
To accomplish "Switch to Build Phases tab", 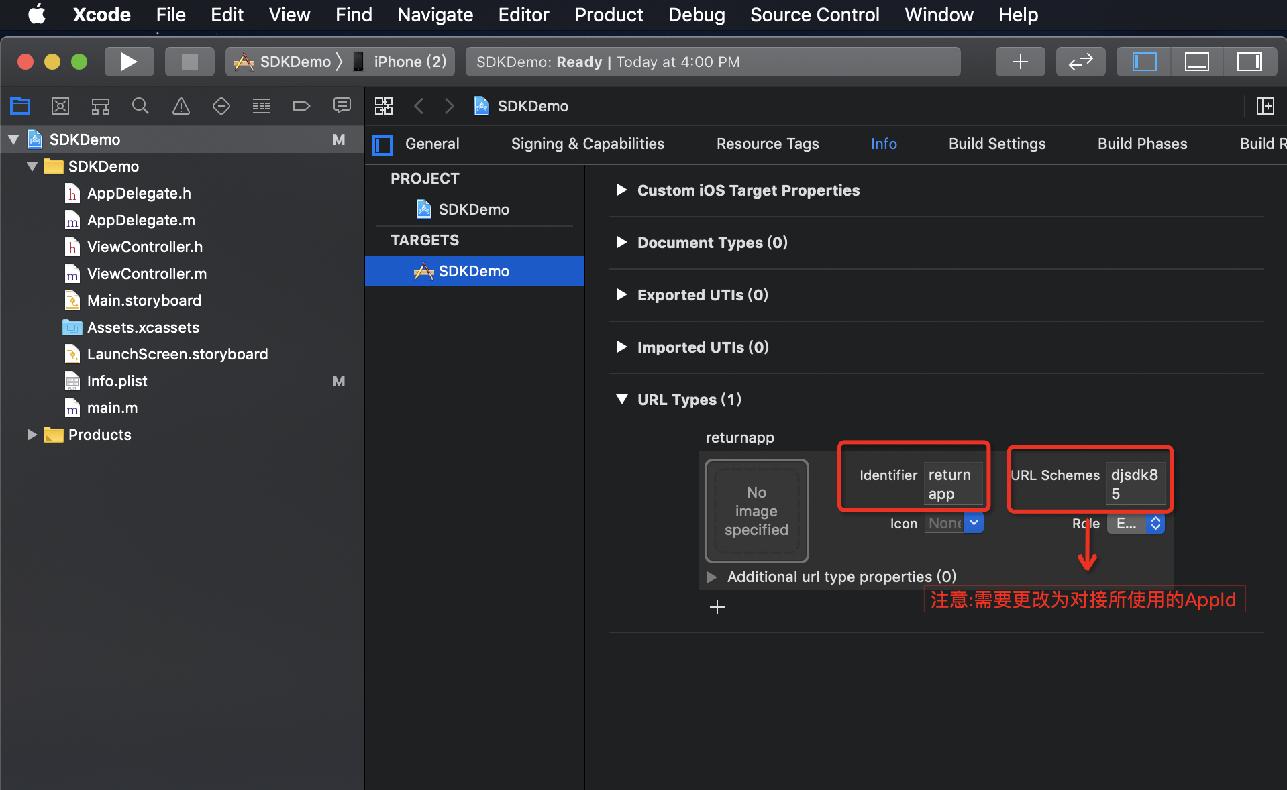I will (x=1142, y=144).
